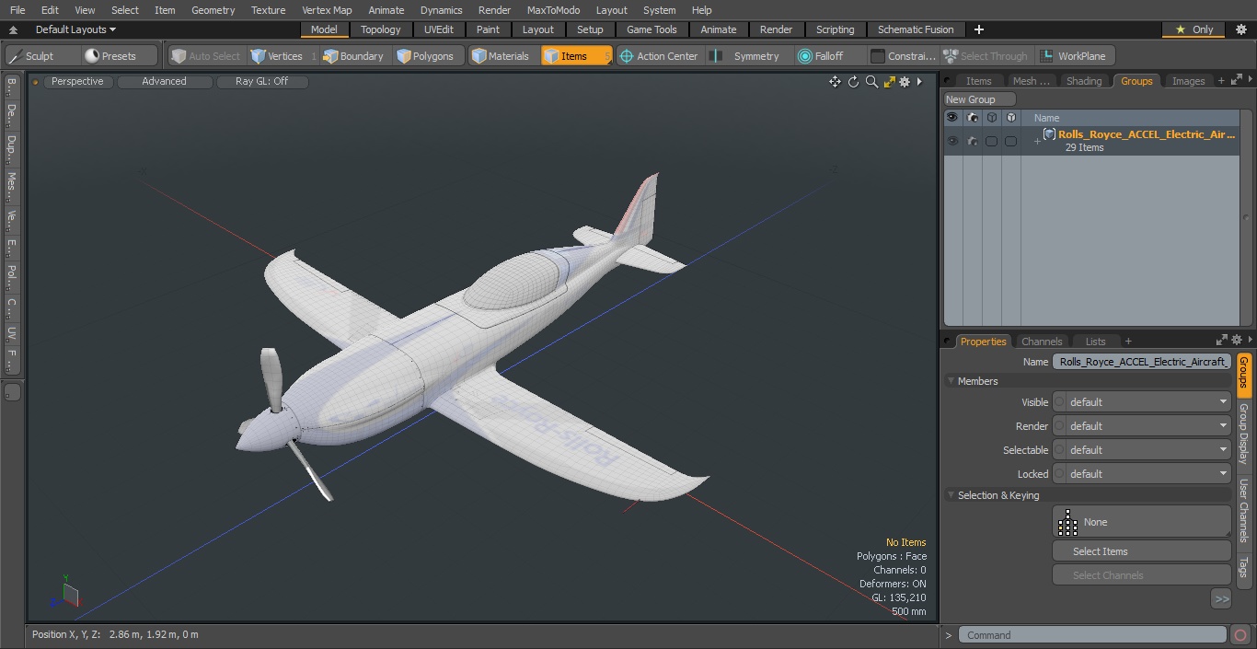The image size is (1257, 649).
Task: Open the Lists tab
Action: tap(1095, 341)
